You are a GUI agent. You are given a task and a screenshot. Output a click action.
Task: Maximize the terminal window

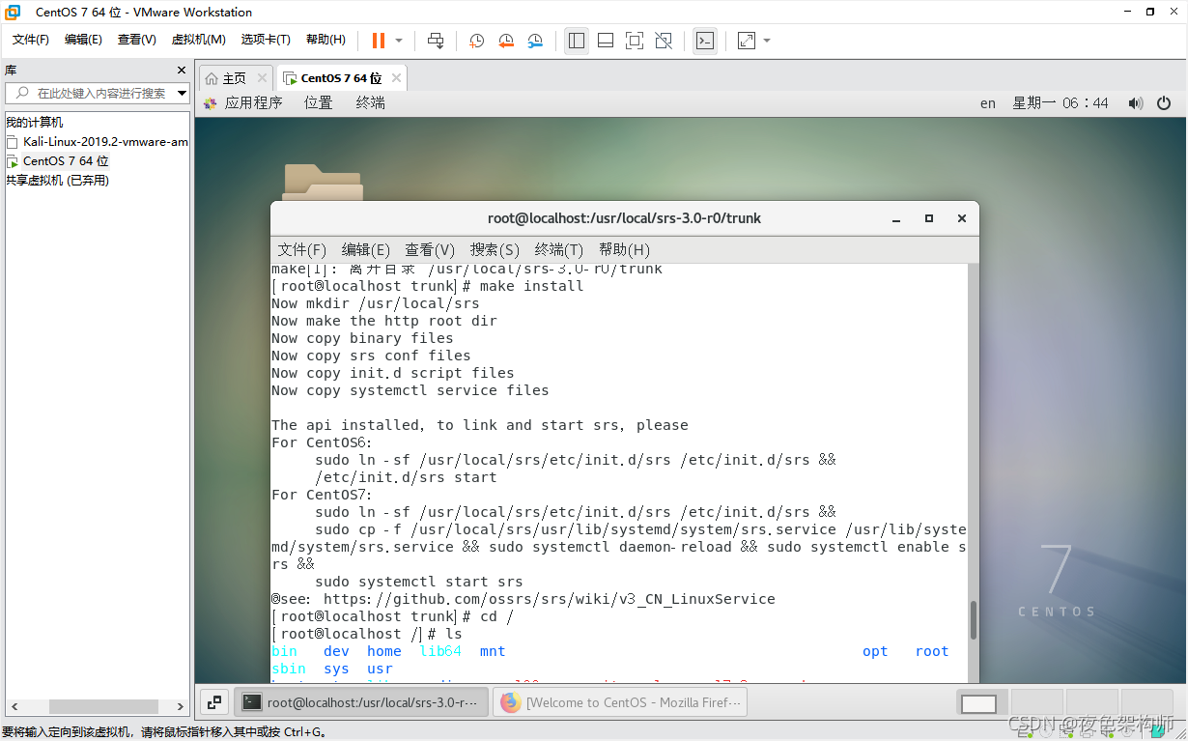929,218
